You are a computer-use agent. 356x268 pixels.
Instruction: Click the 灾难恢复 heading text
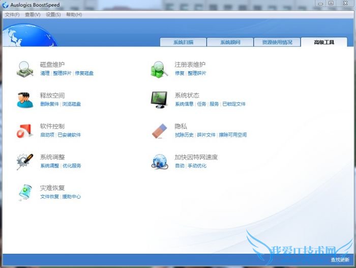52,188
